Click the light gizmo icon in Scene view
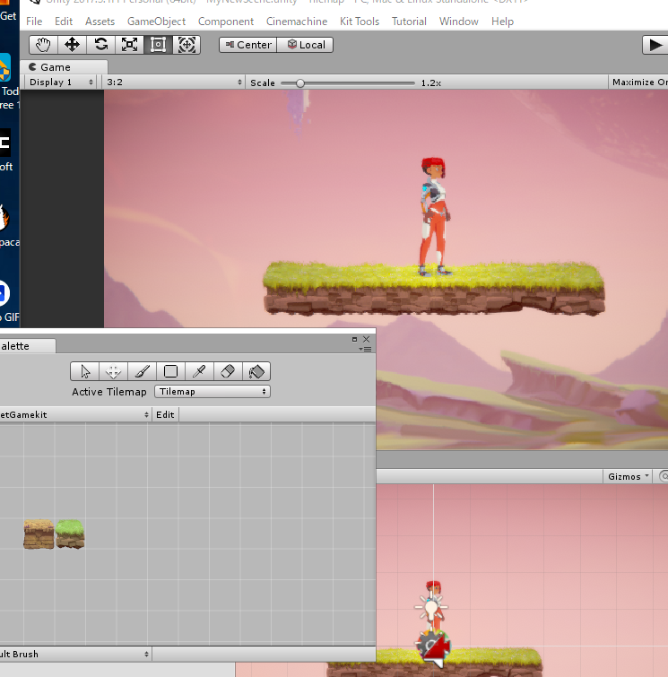The width and height of the screenshot is (668, 677). (x=431, y=607)
